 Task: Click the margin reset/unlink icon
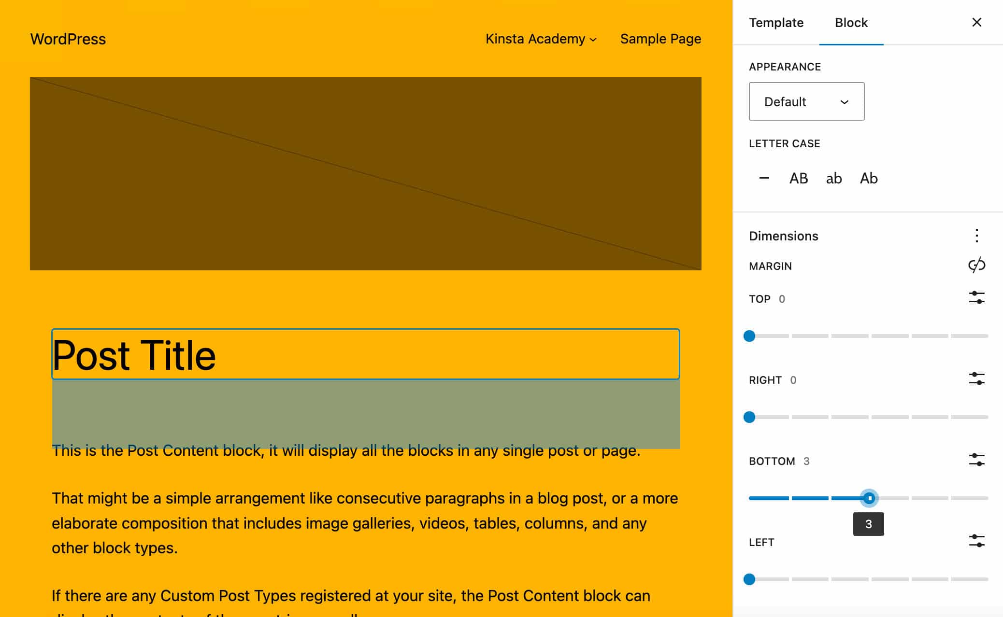click(x=976, y=266)
